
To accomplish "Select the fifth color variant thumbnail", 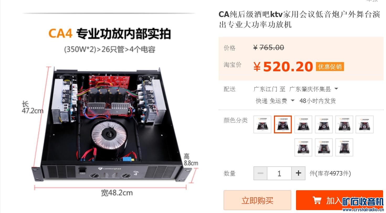I will (344, 124).
